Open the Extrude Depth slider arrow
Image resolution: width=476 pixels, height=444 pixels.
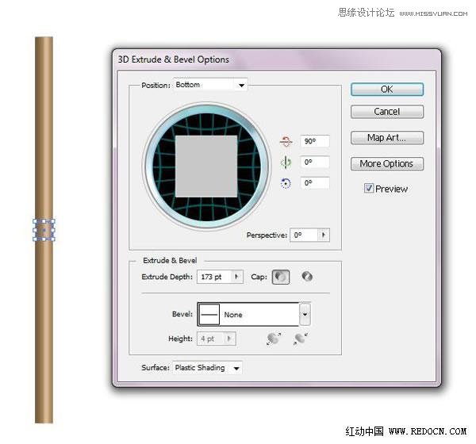tap(236, 277)
